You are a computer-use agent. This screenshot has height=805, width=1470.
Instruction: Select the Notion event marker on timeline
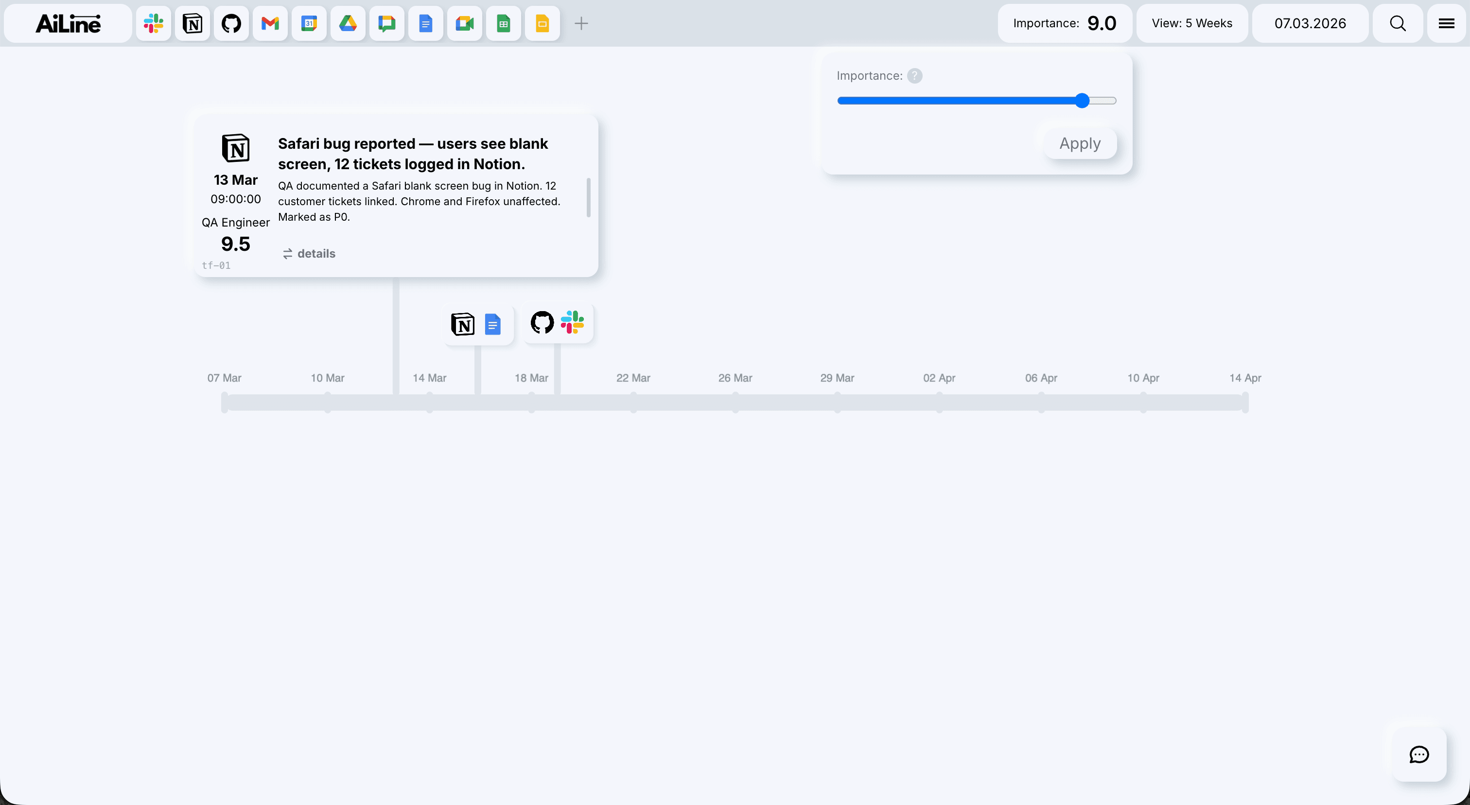point(462,324)
